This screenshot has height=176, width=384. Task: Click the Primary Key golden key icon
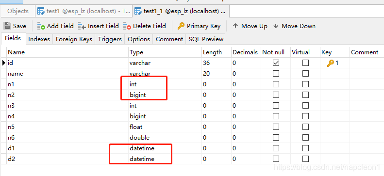(181, 26)
